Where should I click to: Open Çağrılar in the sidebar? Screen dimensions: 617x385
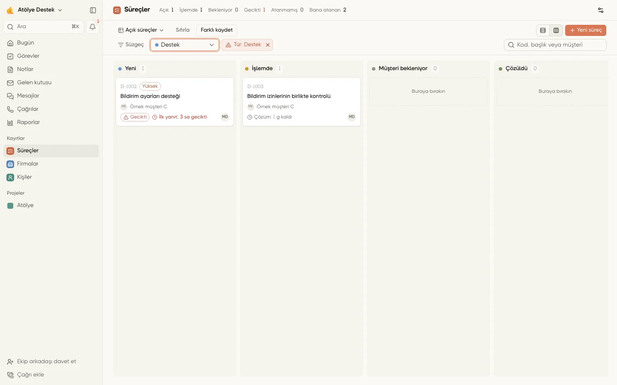pyautogui.click(x=51, y=109)
